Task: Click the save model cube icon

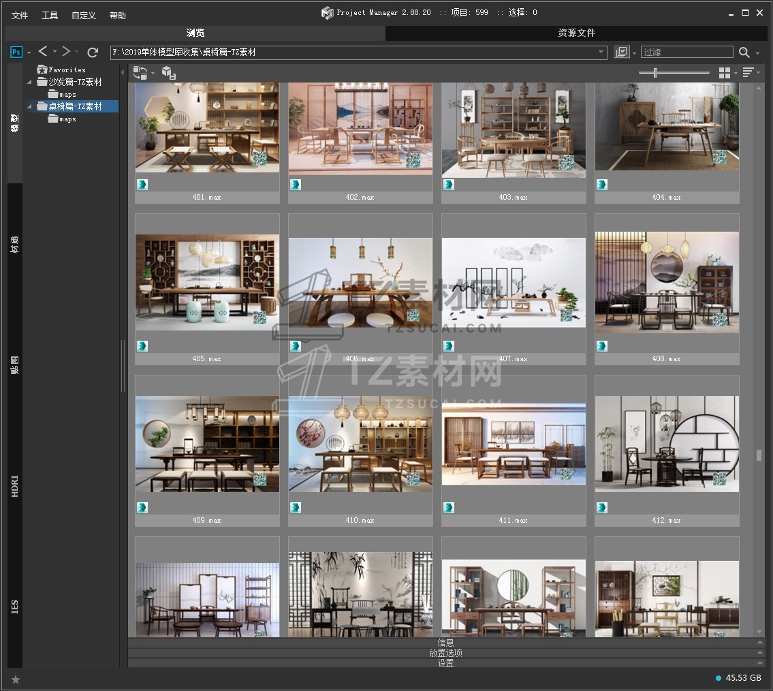Action: click(x=168, y=73)
